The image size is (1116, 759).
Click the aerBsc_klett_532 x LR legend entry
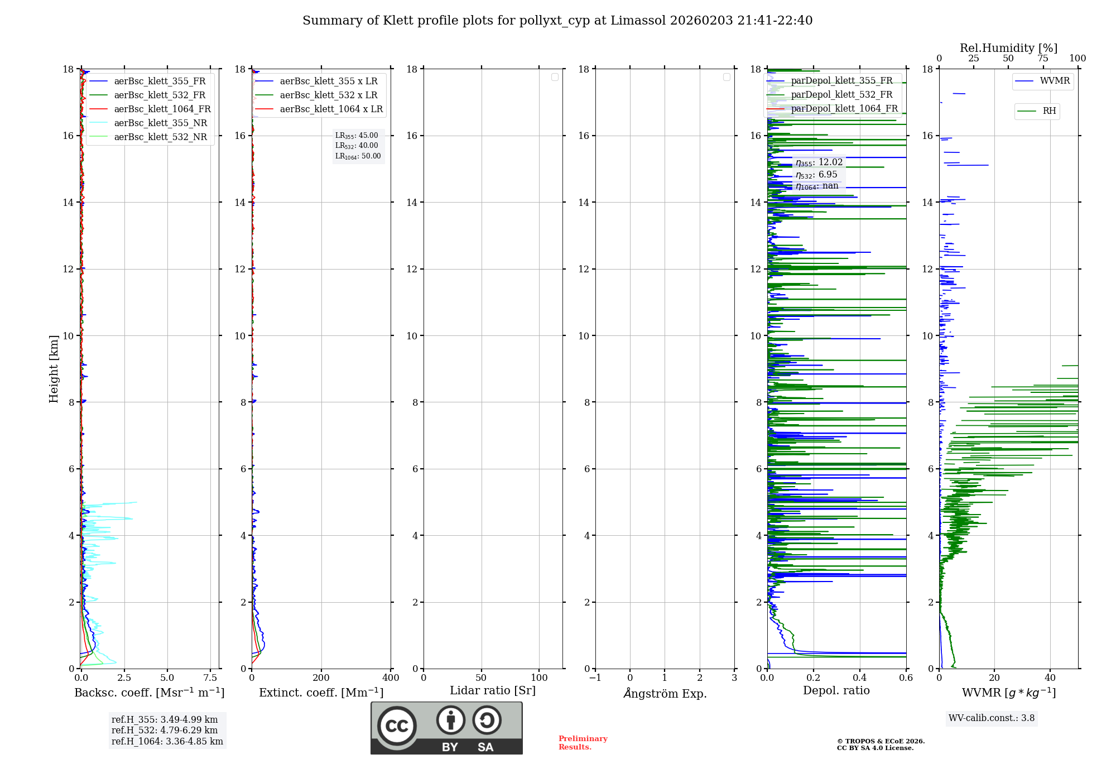click(329, 95)
